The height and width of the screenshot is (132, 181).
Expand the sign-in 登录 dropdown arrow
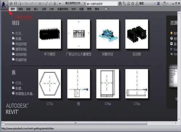(x=155, y=4)
